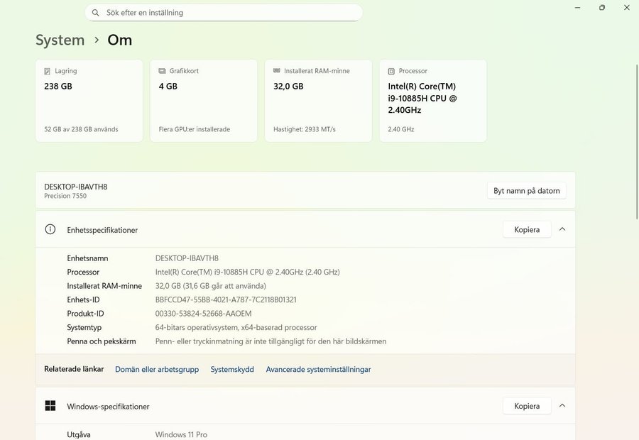Go back to System in the breadcrumb
The image size is (639, 440).
coord(60,40)
